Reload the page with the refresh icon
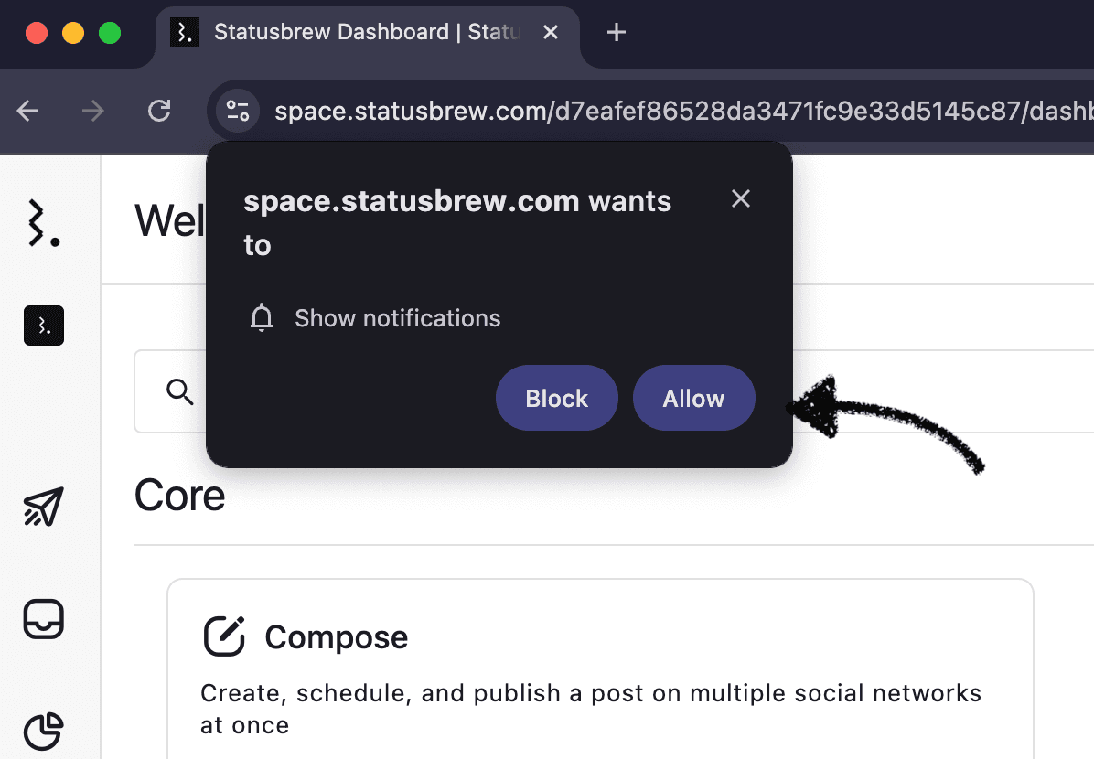Viewport: 1094px width, 759px height. coord(159,111)
